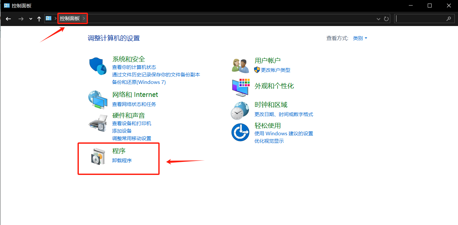The width and height of the screenshot is (458, 225).
Task: Open the Network and Internet globe icon
Action: pyautogui.click(x=98, y=100)
